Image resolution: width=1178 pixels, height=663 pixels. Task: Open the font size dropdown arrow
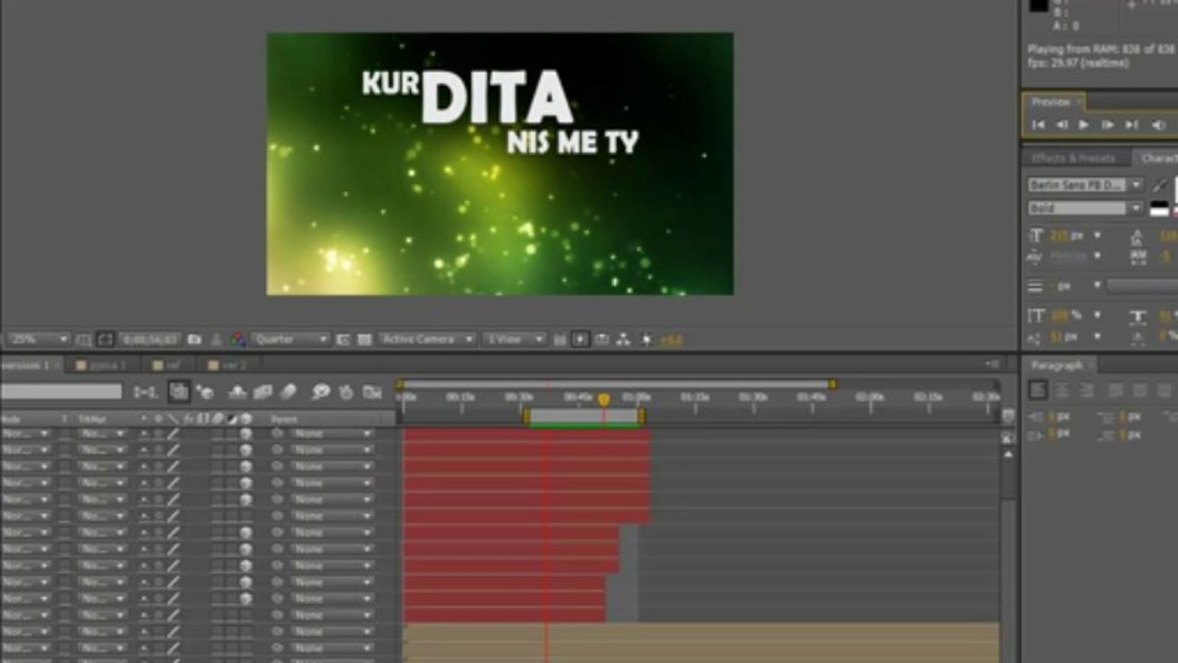(x=1097, y=237)
